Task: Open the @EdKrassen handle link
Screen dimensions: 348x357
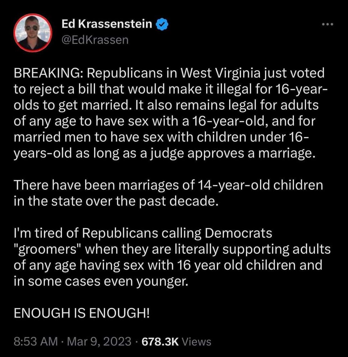Action: coord(95,40)
